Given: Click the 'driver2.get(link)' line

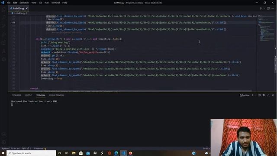Looking at the screenshot, I should tap(52, 55).
